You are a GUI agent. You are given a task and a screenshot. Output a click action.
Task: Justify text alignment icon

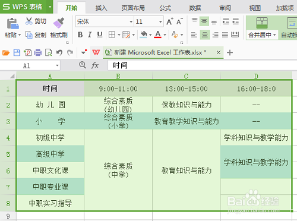[225, 35]
